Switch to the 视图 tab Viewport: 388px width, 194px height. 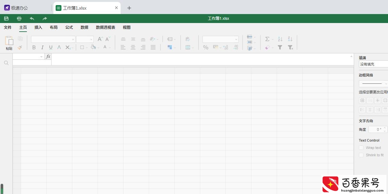127,27
